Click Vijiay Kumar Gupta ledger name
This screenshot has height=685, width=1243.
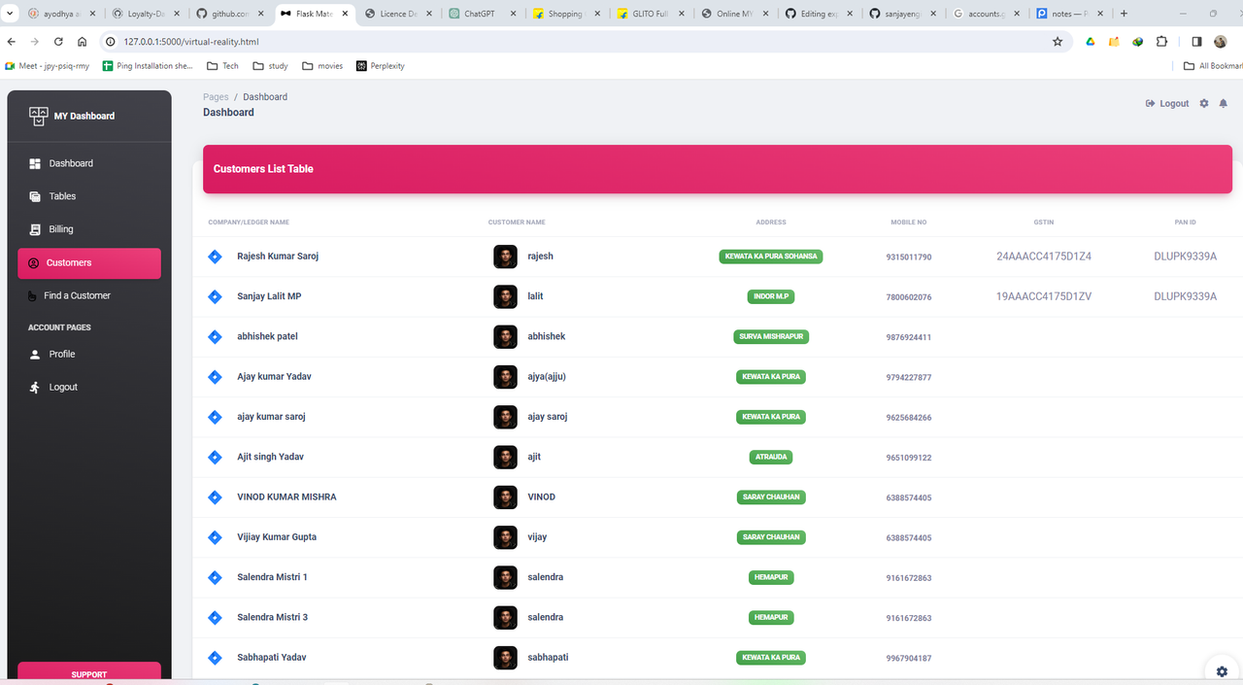pos(277,537)
